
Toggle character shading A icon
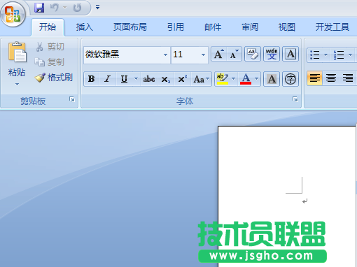[x=272, y=79]
